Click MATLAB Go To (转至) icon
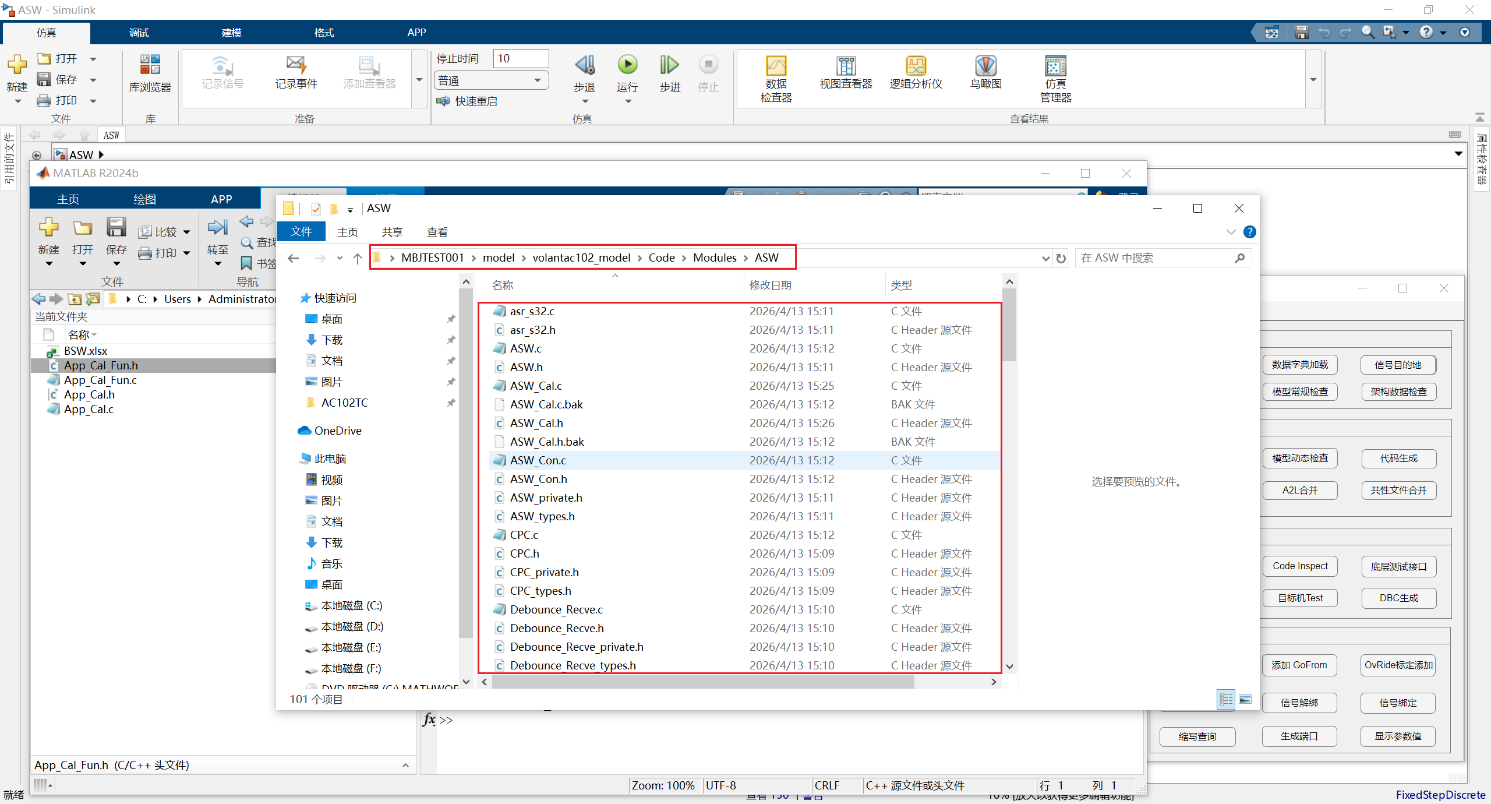The height and width of the screenshot is (804, 1491). 217,228
